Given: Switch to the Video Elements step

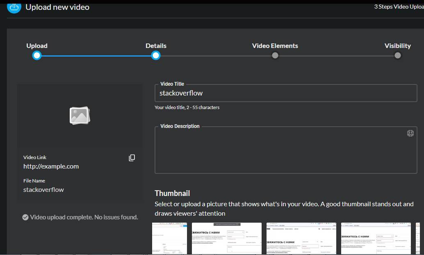Looking at the screenshot, I should pyautogui.click(x=275, y=46).
